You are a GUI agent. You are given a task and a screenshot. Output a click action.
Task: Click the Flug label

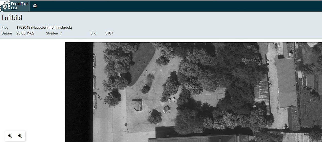click(5, 27)
